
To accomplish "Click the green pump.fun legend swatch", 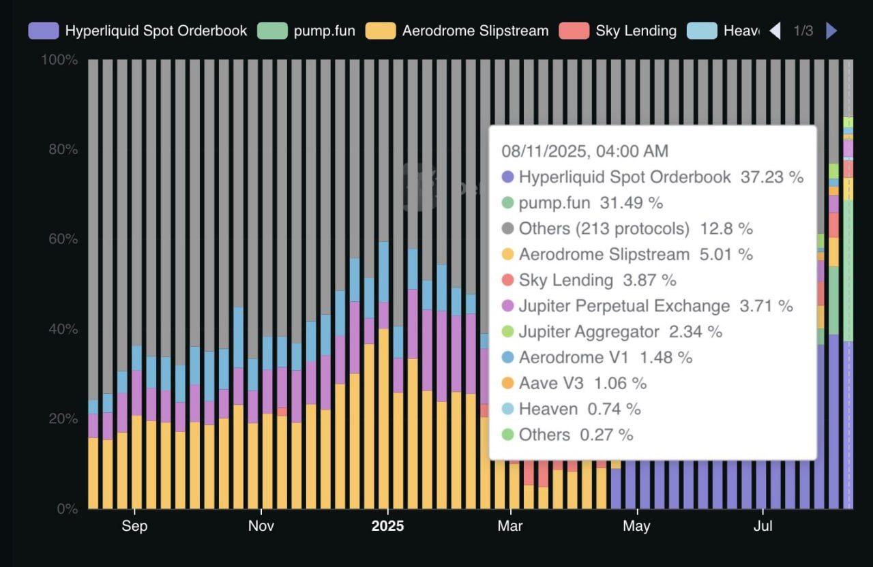I will click(x=272, y=31).
